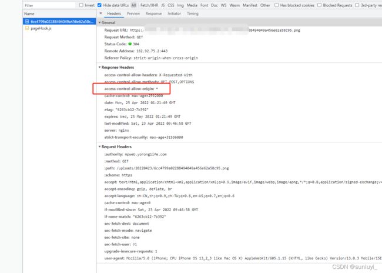The image size is (382, 273).
Task: Click the last-modified header line
Action: [x=148, y=124]
